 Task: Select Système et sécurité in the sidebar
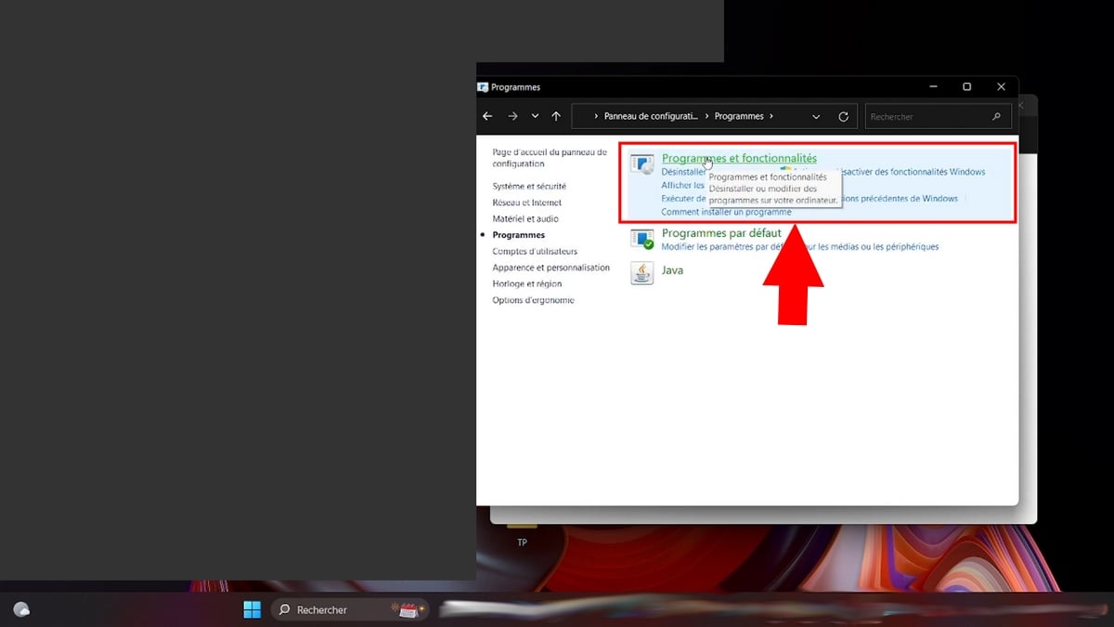click(529, 186)
